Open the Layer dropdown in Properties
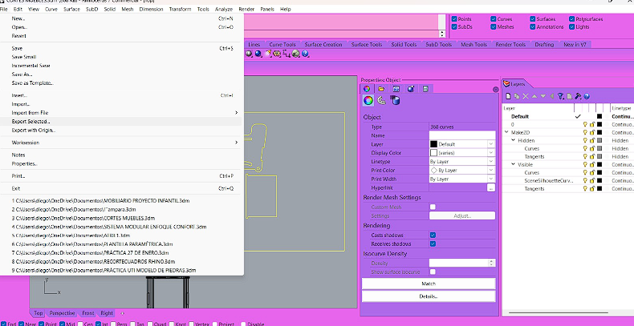 pos(491,144)
